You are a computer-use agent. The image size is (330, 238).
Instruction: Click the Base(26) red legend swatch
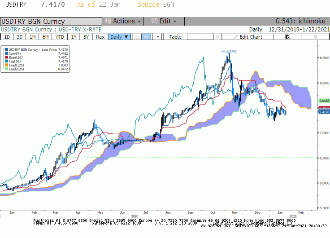click(7, 57)
